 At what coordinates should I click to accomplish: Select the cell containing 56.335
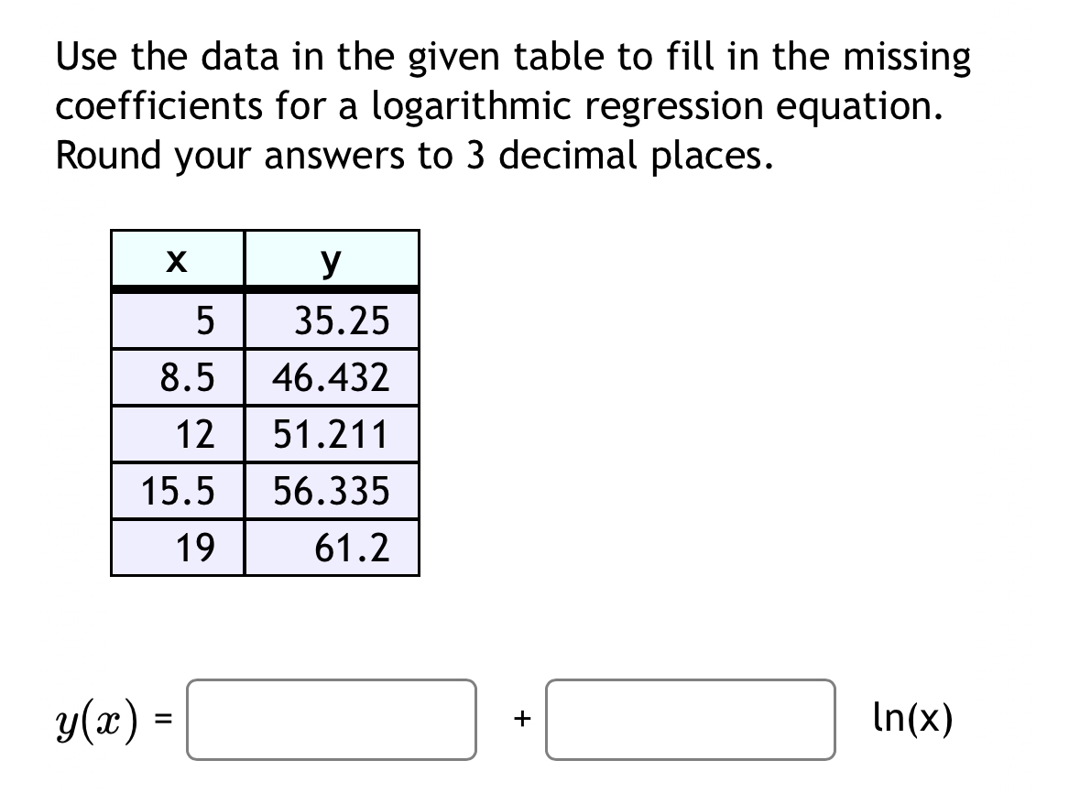[331, 491]
